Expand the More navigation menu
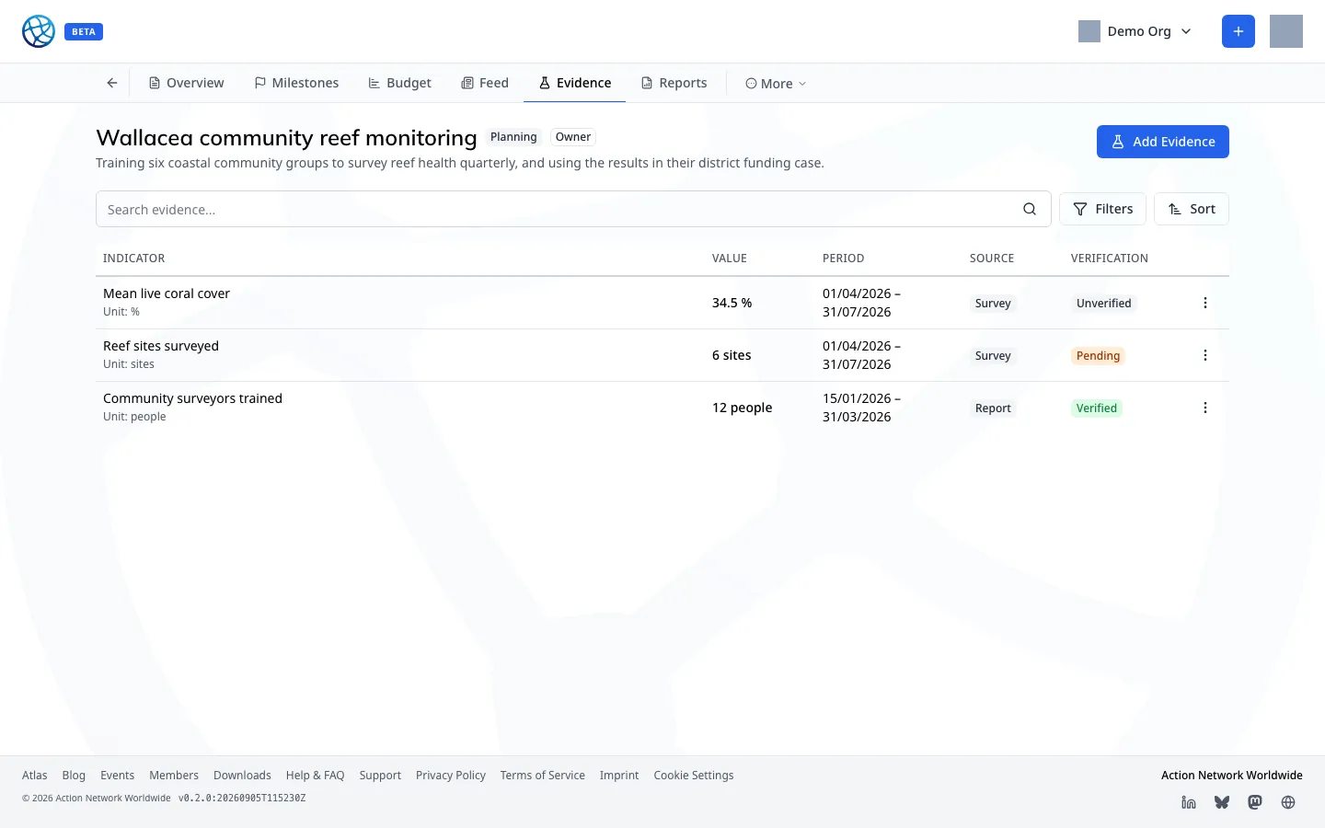Image resolution: width=1325 pixels, height=828 pixels. [776, 84]
